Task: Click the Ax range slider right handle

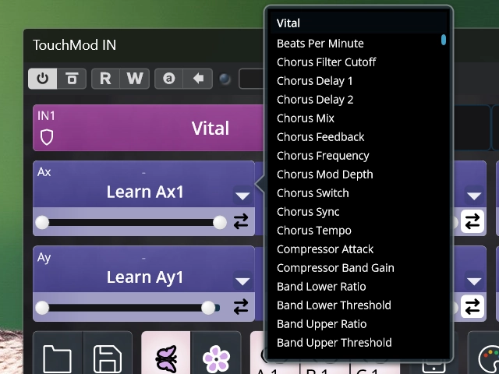Action: click(x=220, y=222)
